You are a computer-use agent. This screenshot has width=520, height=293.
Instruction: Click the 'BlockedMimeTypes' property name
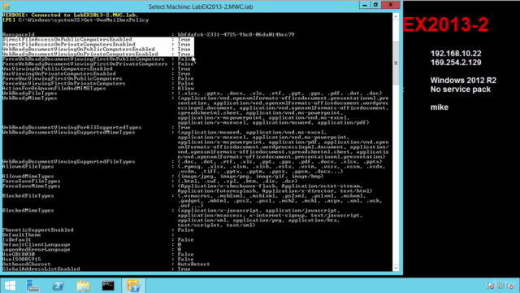[x=28, y=210]
